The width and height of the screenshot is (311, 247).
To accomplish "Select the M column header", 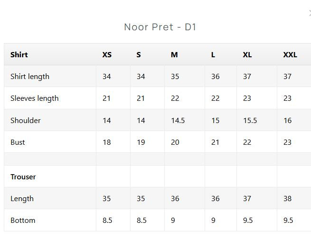I will pos(174,55).
